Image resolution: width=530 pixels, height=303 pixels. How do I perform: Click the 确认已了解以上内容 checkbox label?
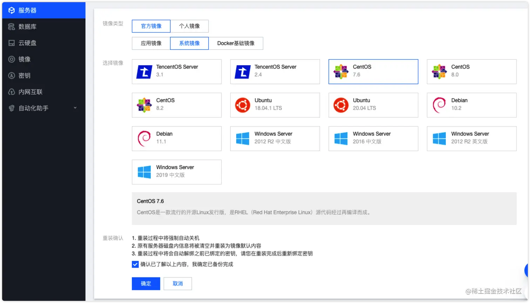(x=187, y=264)
